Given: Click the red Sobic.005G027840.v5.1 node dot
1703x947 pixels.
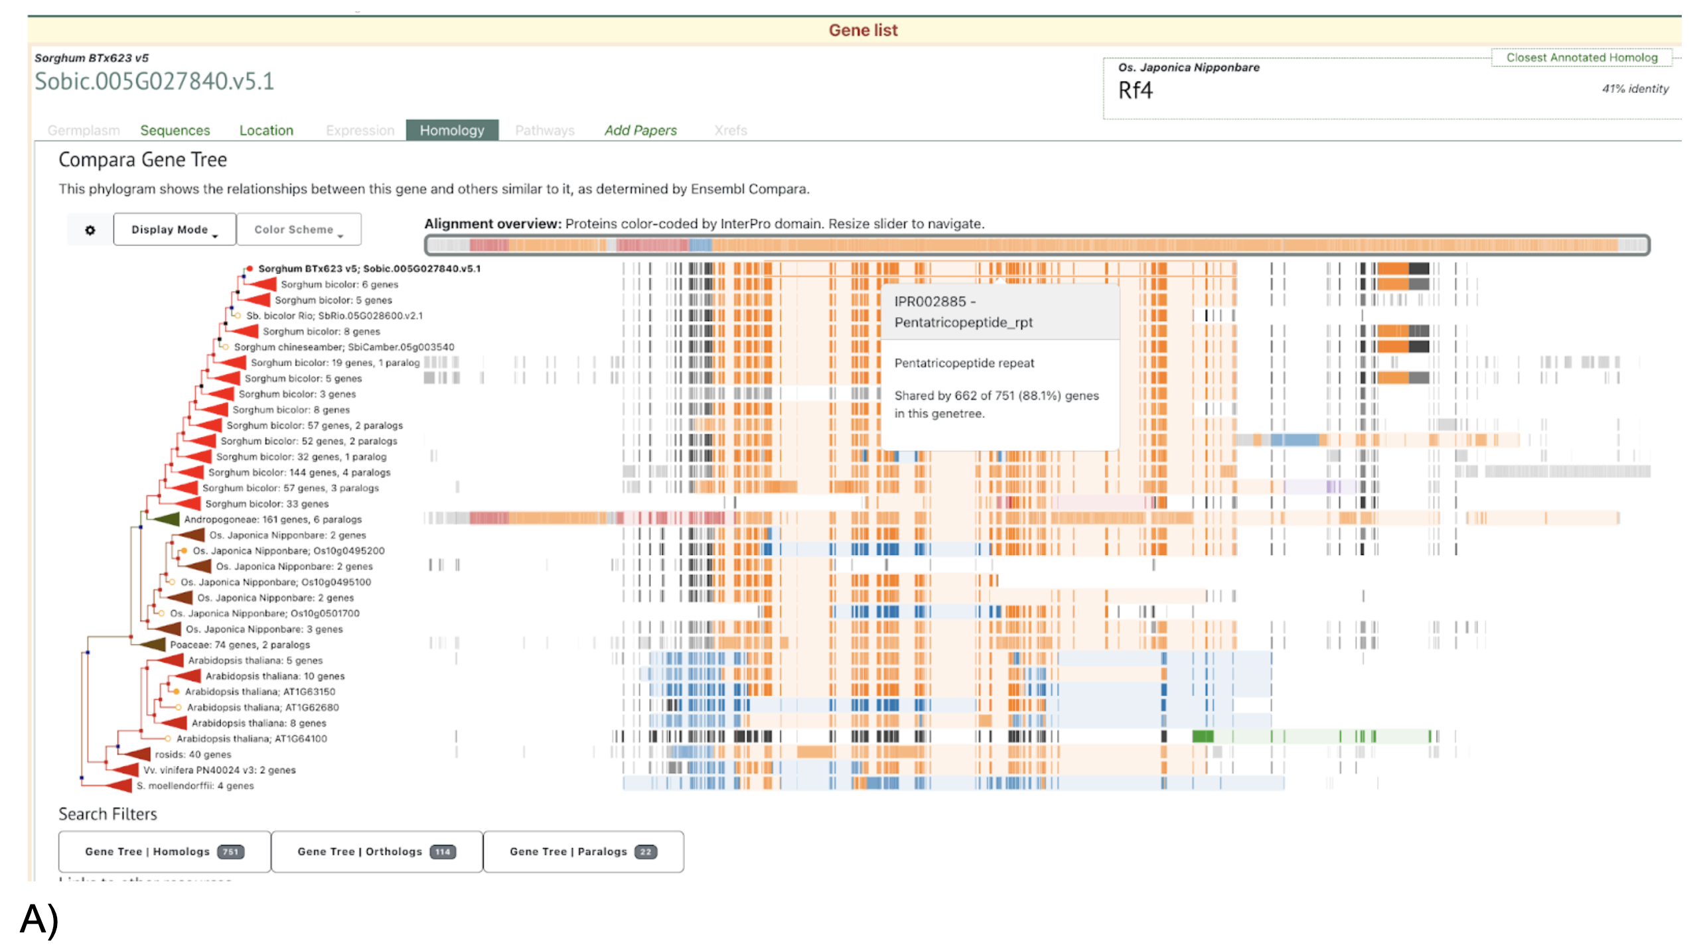Looking at the screenshot, I should click(250, 269).
